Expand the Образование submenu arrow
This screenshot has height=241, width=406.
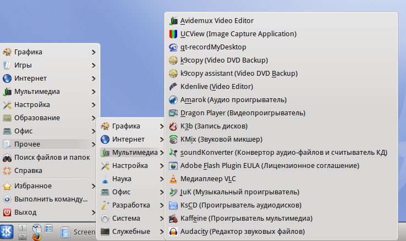coord(94,118)
